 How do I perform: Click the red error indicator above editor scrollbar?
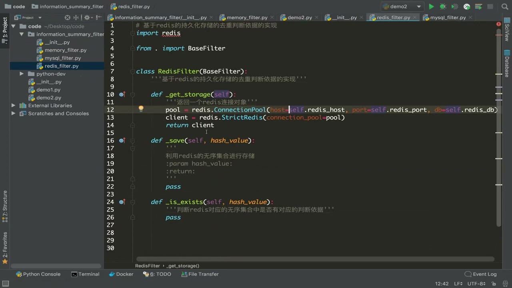(499, 24)
